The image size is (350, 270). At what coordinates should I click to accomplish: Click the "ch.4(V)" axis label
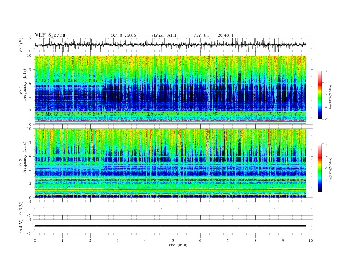pyautogui.click(x=21, y=226)
